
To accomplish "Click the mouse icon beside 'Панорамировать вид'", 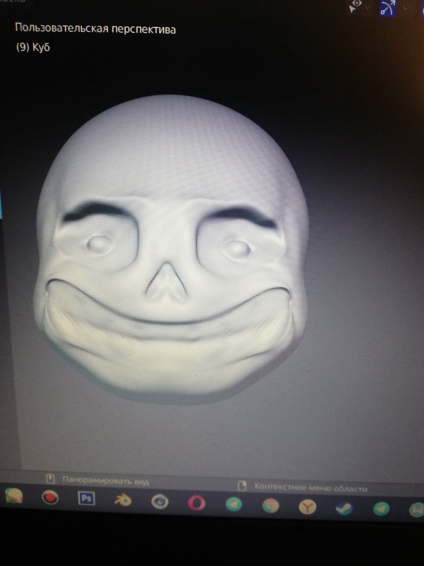I will click(x=50, y=478).
